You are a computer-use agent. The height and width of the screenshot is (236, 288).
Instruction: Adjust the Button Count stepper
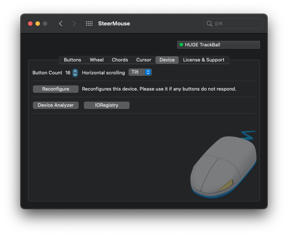click(x=75, y=73)
